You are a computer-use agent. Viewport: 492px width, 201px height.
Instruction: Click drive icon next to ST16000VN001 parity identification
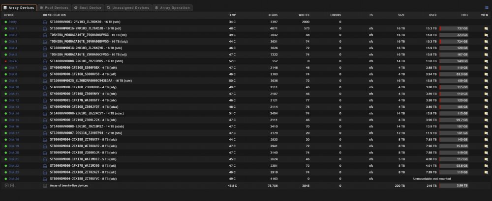tap(45, 22)
